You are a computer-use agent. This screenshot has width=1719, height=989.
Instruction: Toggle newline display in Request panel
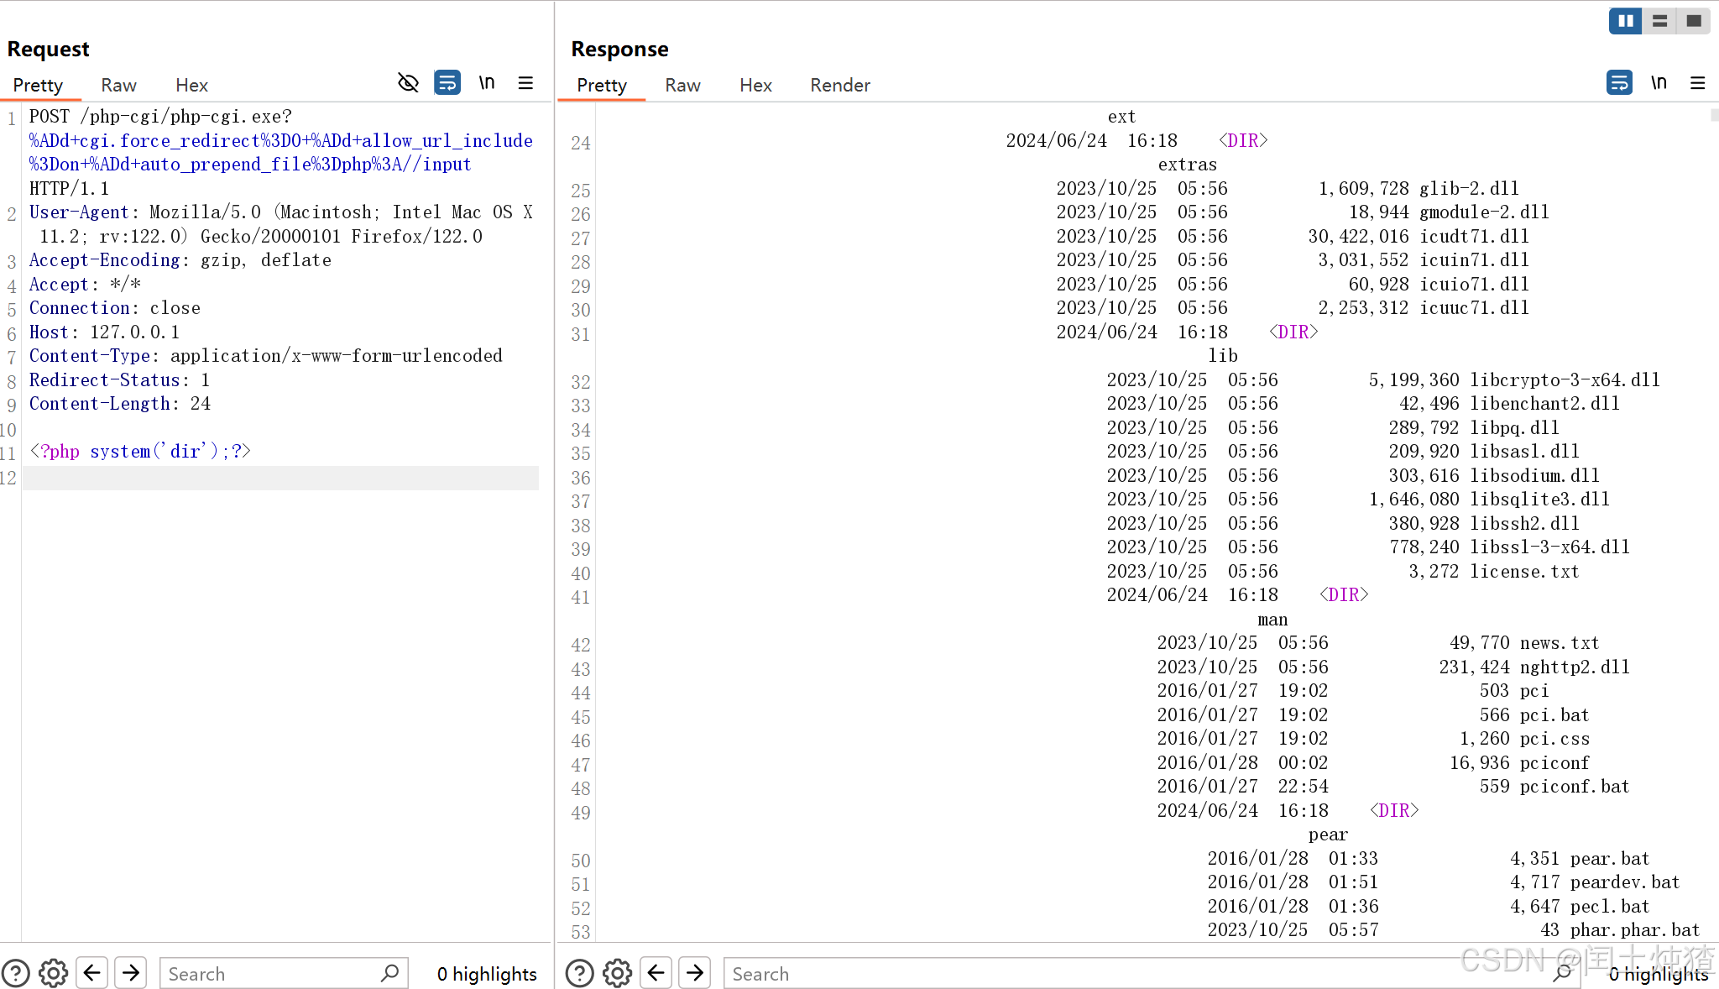[x=487, y=82]
